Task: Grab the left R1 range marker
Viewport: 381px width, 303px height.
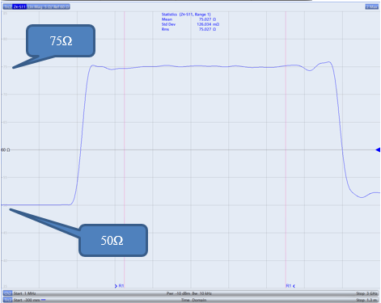Action: point(119,286)
